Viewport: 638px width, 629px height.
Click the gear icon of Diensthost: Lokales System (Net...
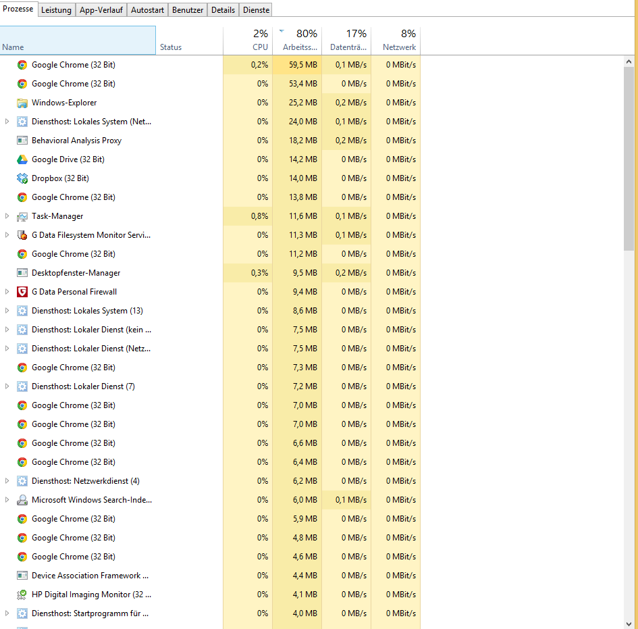(22, 122)
